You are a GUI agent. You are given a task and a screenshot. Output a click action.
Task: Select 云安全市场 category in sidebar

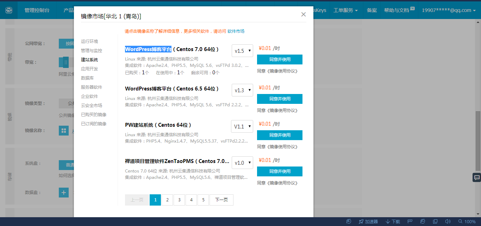coord(92,106)
